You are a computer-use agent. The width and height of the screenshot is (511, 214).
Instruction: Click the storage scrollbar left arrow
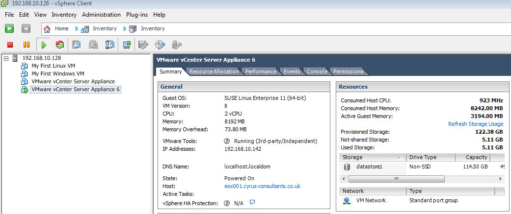(343, 179)
